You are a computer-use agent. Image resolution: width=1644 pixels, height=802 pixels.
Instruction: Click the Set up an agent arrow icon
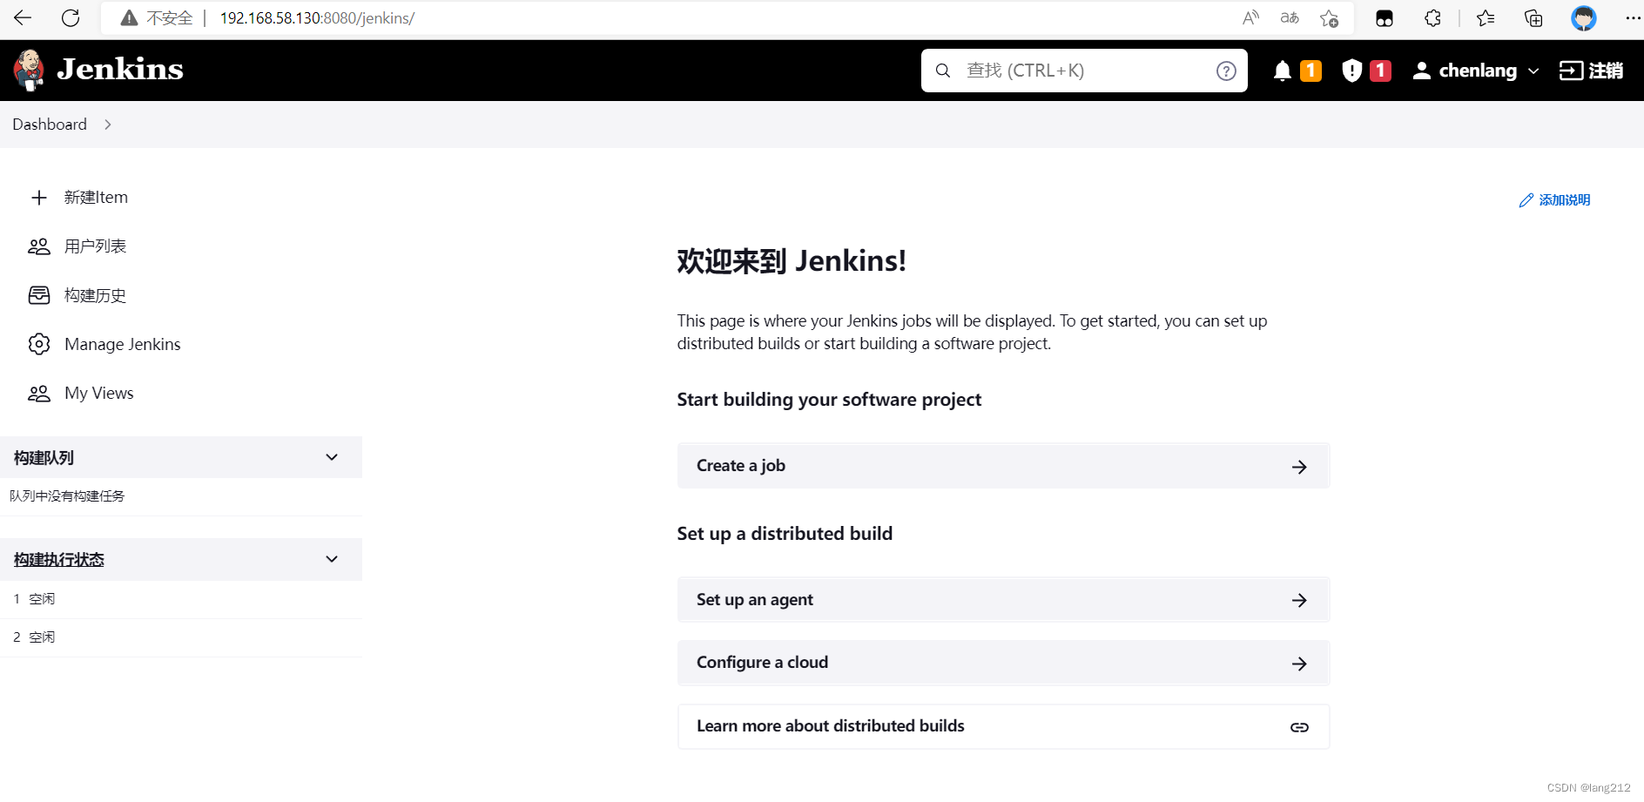(x=1299, y=600)
